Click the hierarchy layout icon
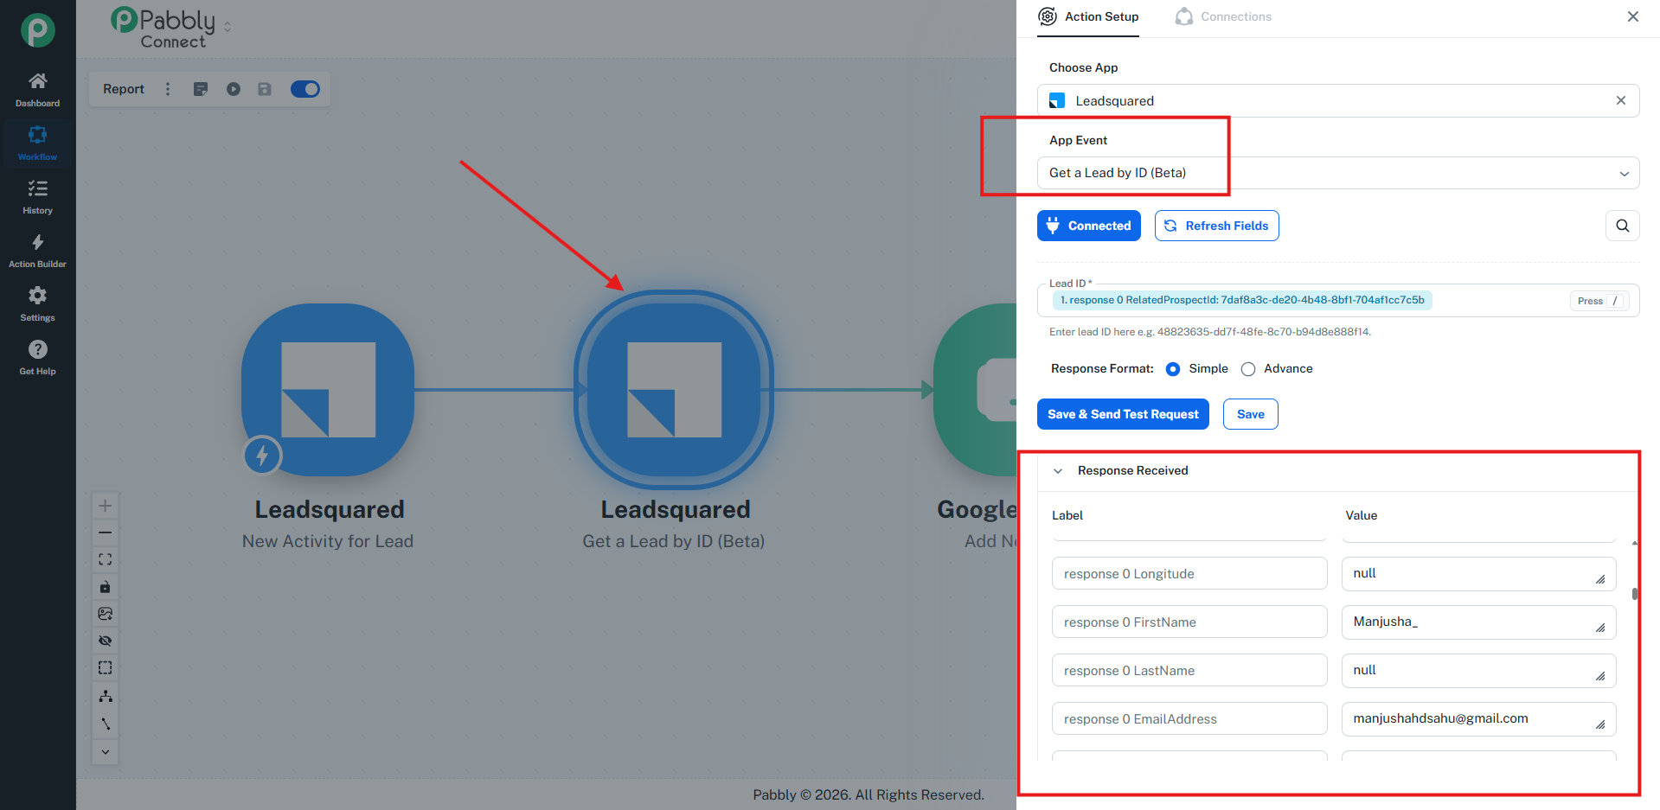This screenshot has height=810, width=1660. [x=106, y=696]
